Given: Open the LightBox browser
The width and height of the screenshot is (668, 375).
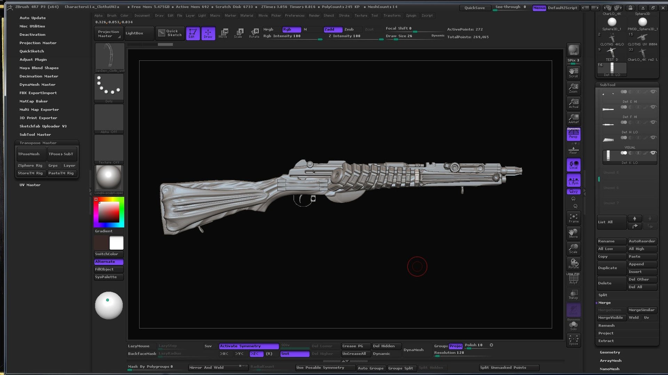Looking at the screenshot, I should pos(139,33).
